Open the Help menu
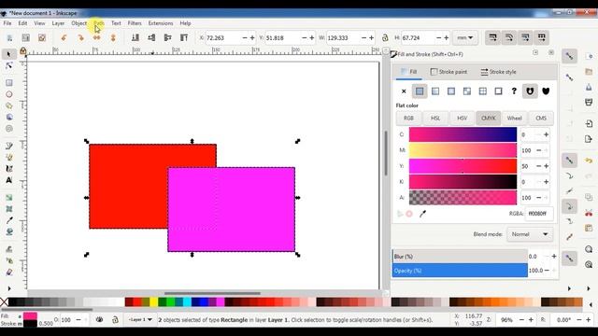The width and height of the screenshot is (598, 336). pyautogui.click(x=185, y=23)
